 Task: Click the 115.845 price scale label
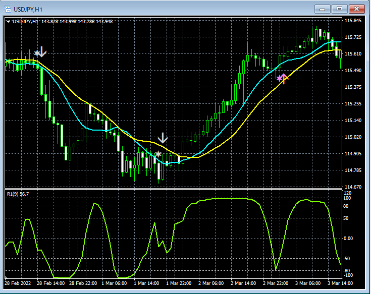point(353,21)
